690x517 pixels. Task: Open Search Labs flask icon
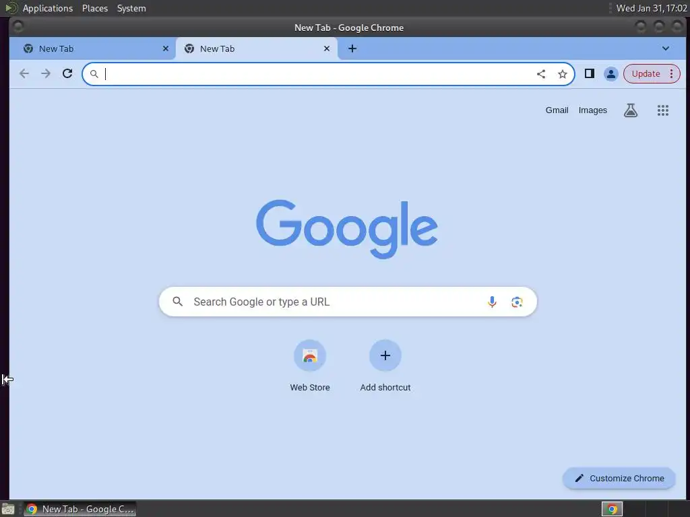click(x=631, y=110)
